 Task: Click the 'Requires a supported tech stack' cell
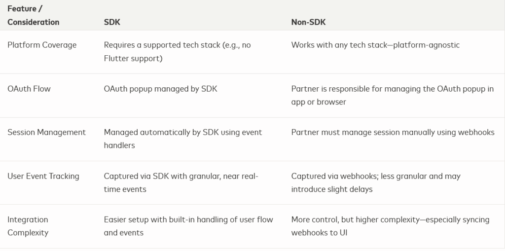click(x=177, y=45)
